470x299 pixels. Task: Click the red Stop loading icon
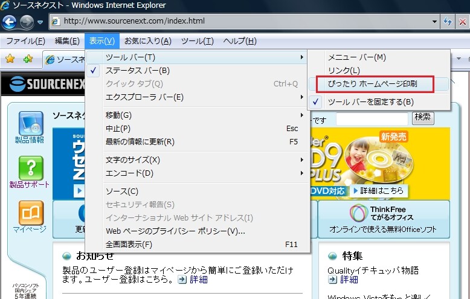[x=463, y=22]
